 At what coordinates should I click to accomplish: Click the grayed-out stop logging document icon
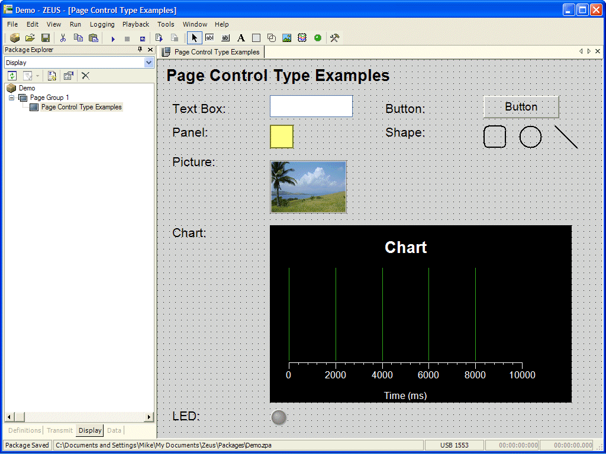(x=175, y=38)
